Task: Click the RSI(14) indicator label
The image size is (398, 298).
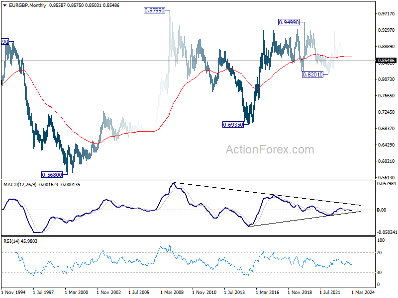Action: [11, 241]
